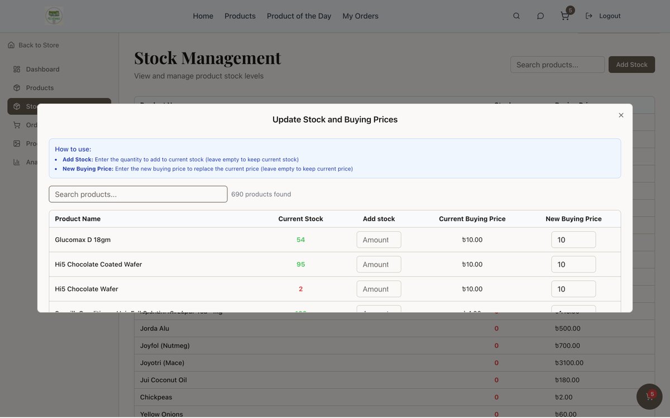Click the Products box icon in sidebar
670x418 pixels.
(17, 88)
